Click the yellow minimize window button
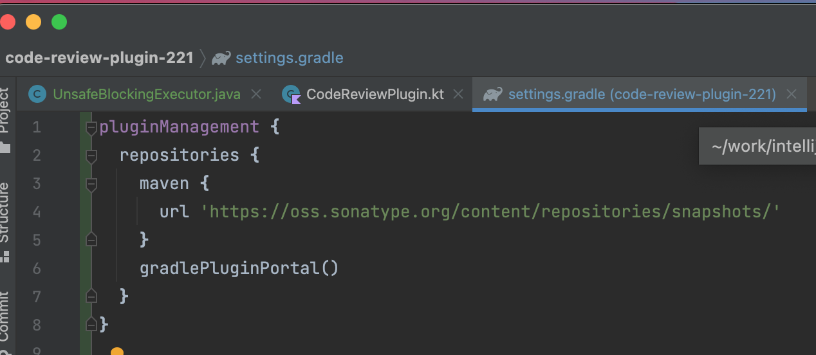The height and width of the screenshot is (355, 816). (x=33, y=22)
